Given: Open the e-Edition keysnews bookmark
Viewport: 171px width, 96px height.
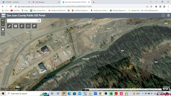Looking at the screenshot, I should pos(80,10).
